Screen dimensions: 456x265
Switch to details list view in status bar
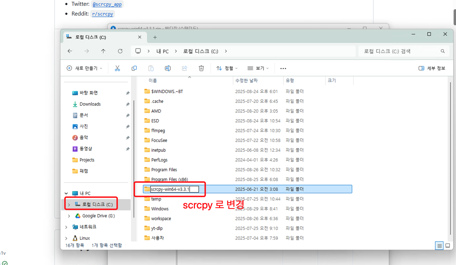(x=439, y=245)
